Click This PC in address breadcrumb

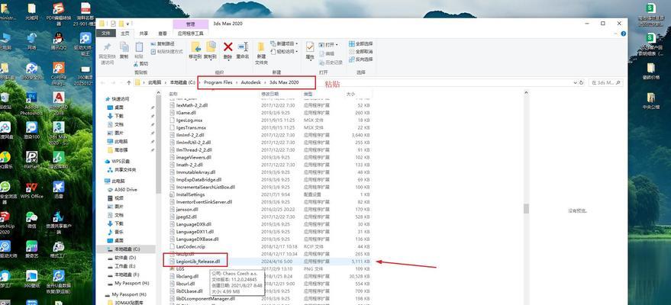pyautogui.click(x=154, y=82)
